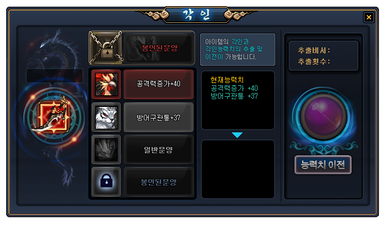
Task: Click the empty black result box
Action: (x=238, y=169)
